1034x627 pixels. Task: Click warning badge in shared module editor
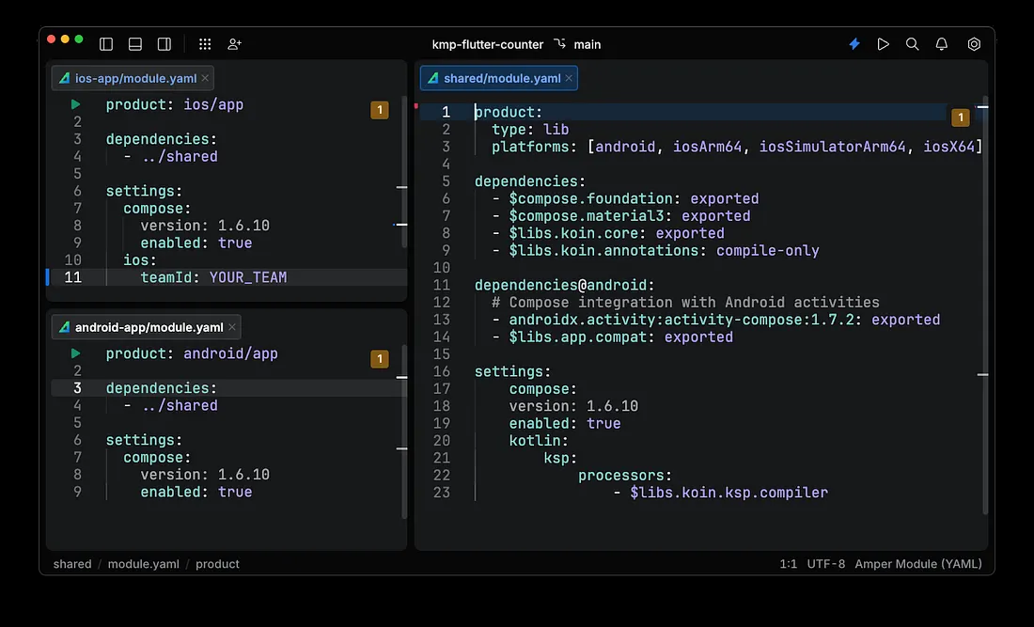(960, 118)
